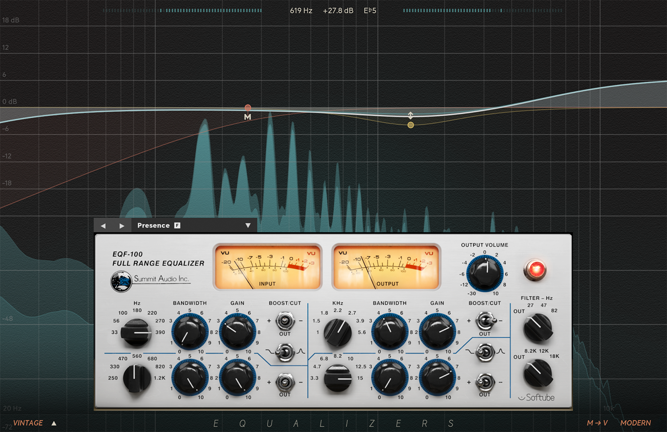This screenshot has width=667, height=432.
Task: Toggle the right shelf/peak curve switch
Action: tap(485, 352)
